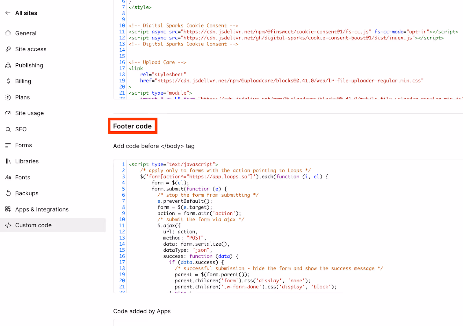Click the head code '<script type="module">' line
The height and width of the screenshot is (326, 463).
(160, 93)
